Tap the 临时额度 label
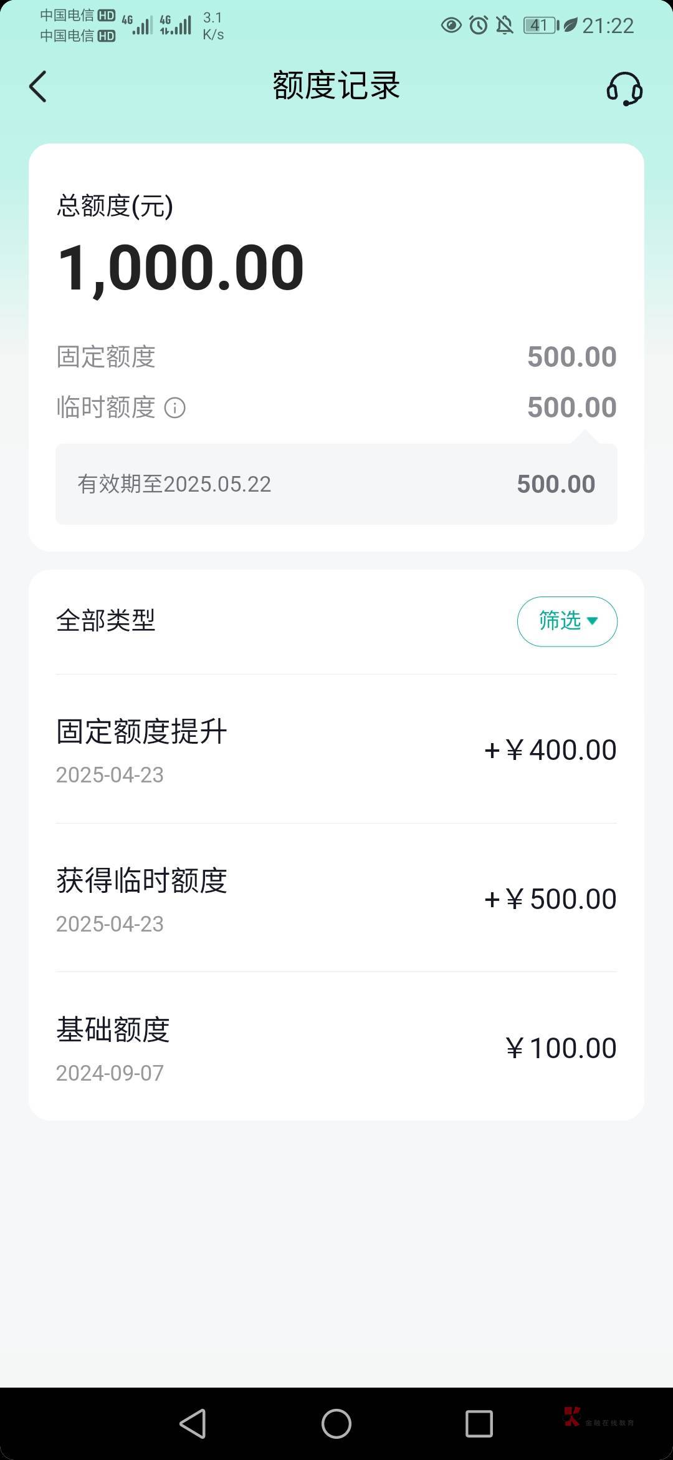Image resolution: width=673 pixels, height=1460 pixels. click(106, 407)
